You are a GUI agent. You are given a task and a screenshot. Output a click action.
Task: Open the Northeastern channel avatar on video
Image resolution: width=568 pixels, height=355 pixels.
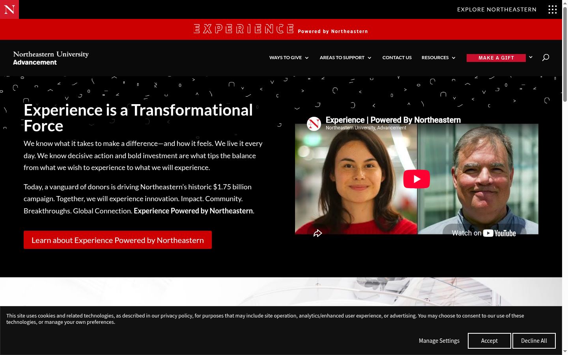[x=314, y=123]
